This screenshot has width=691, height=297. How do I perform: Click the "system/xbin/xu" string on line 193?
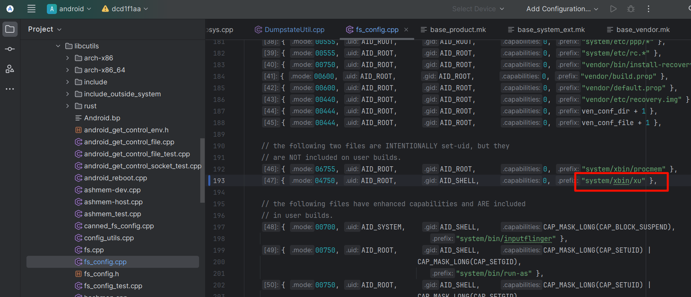pos(613,181)
